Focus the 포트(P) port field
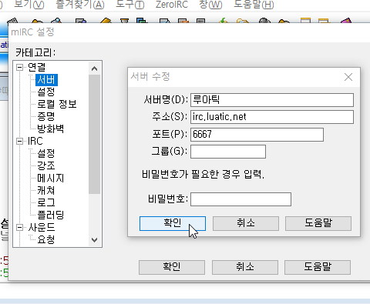Screen dimensions: 370x304 coord(257,135)
